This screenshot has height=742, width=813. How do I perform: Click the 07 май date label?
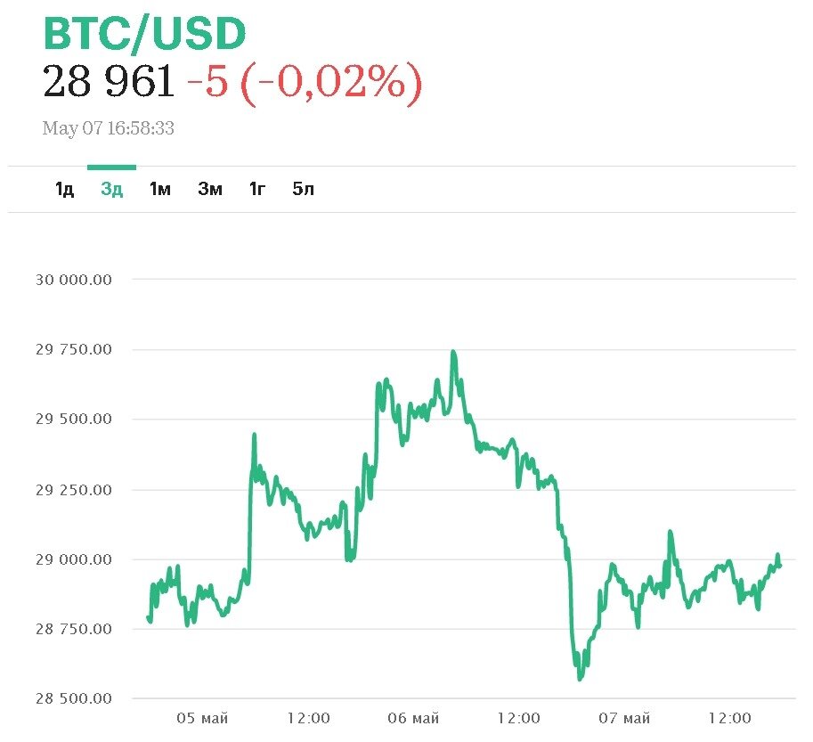(623, 719)
